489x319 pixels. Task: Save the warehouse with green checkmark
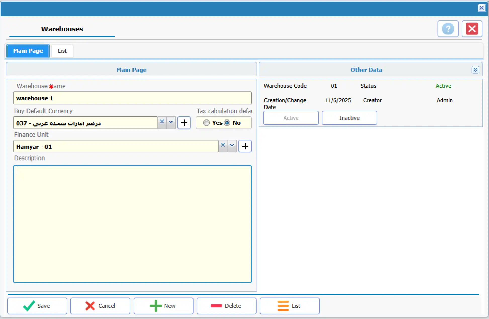(x=37, y=306)
